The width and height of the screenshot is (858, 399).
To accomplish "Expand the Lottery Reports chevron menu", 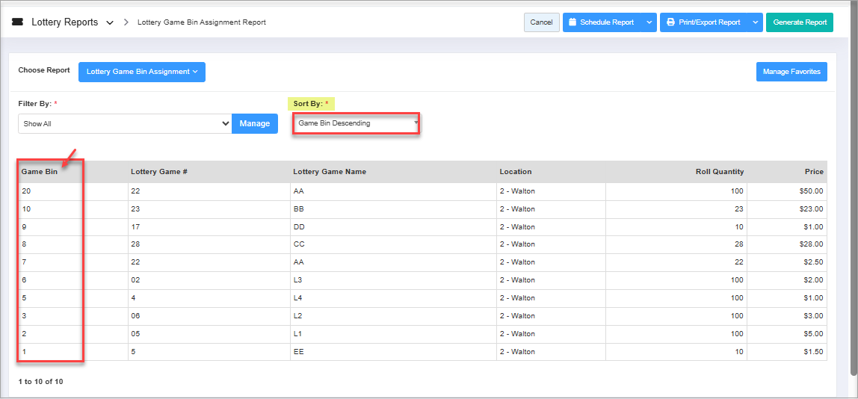I will [x=110, y=22].
